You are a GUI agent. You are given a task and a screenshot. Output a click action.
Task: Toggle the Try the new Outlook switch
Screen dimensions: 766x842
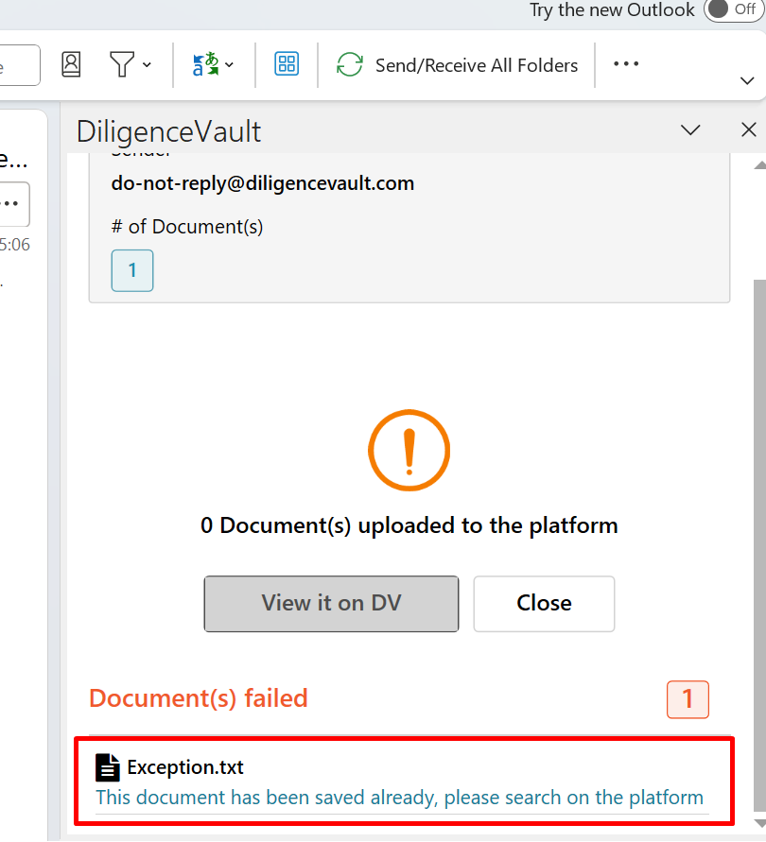[734, 9]
